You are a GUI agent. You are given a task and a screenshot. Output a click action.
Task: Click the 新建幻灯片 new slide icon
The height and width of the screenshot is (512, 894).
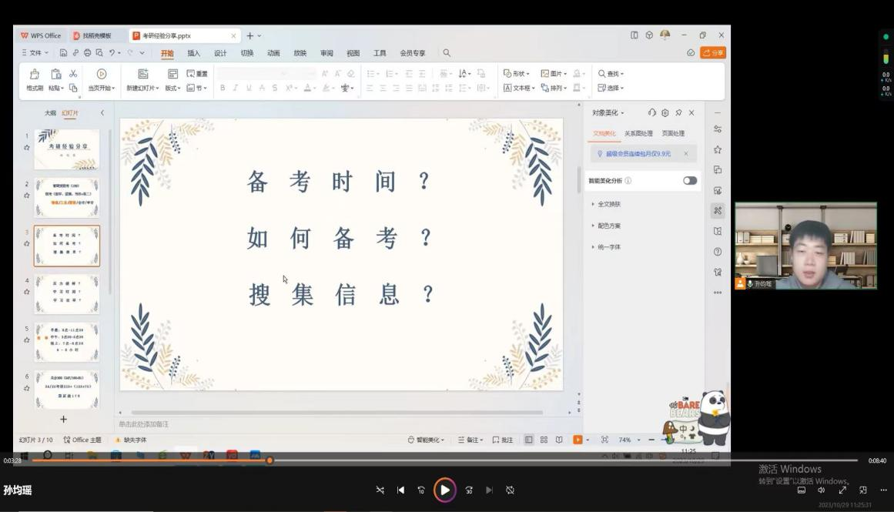(142, 74)
